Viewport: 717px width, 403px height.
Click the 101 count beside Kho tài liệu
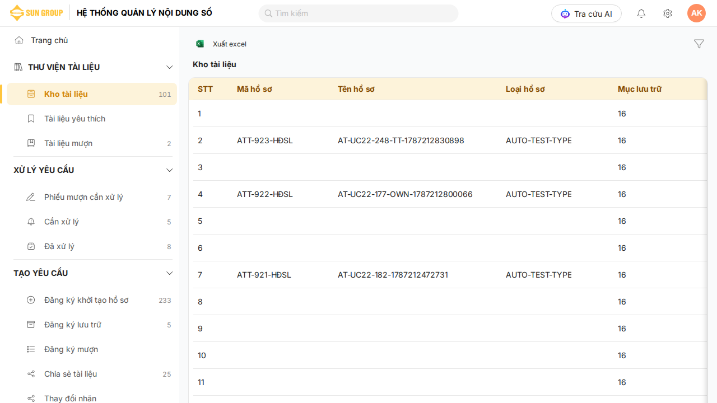click(x=165, y=95)
